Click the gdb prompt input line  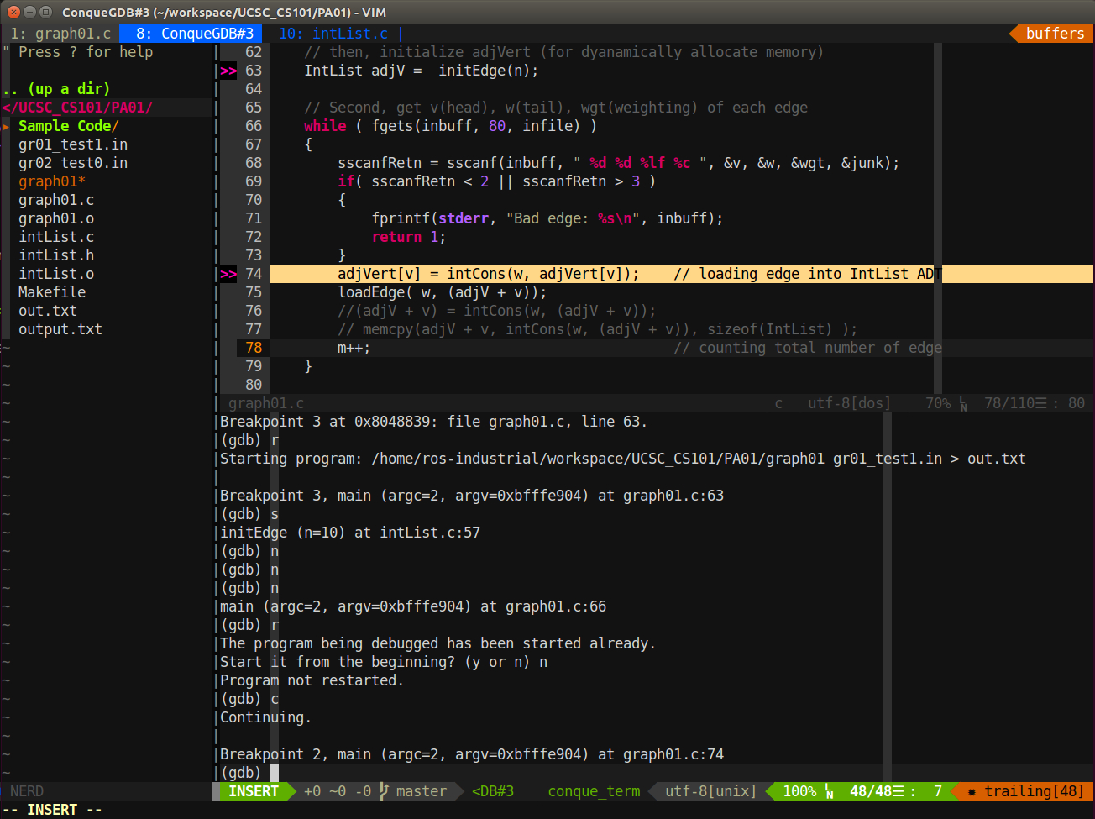click(275, 773)
